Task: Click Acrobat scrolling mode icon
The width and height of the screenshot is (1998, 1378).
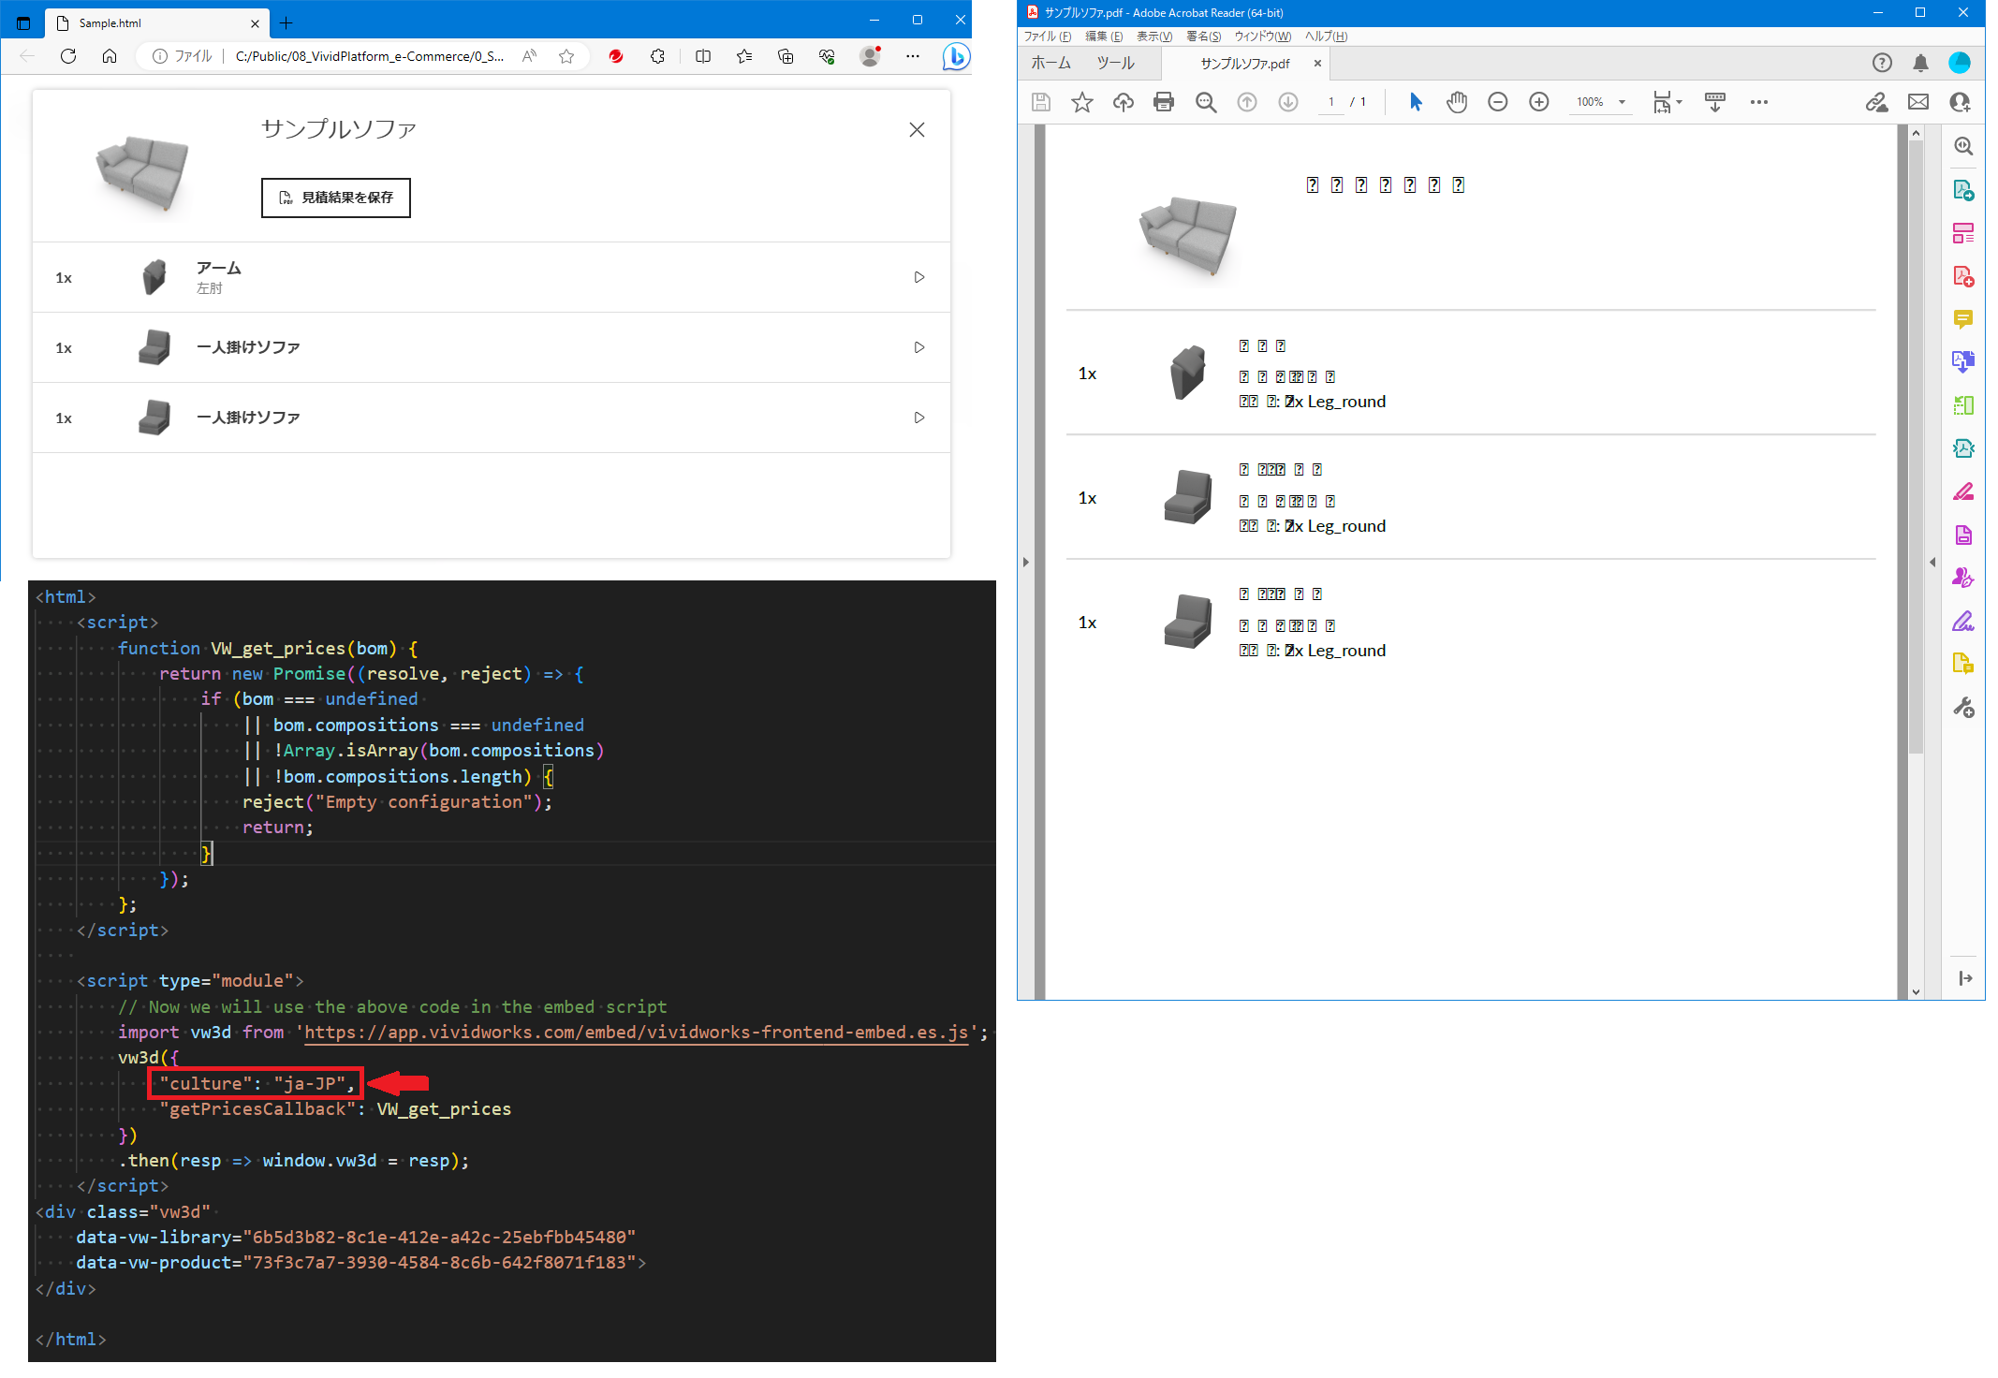Action: pyautogui.click(x=1715, y=102)
